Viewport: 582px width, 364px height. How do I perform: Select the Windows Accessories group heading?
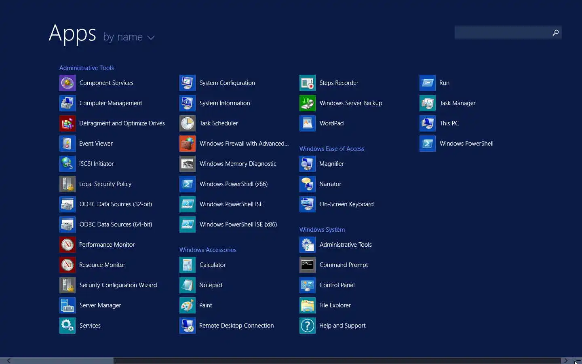click(208, 250)
